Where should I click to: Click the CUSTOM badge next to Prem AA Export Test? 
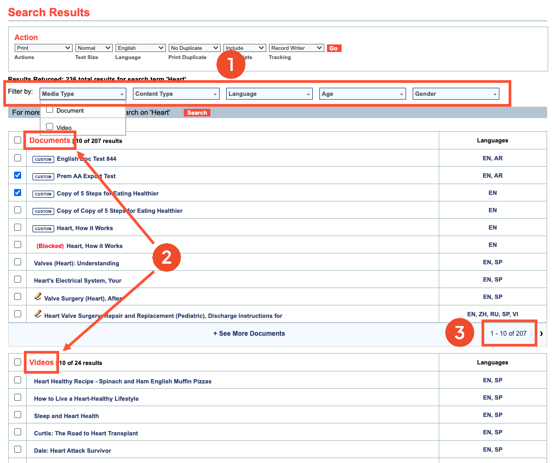click(x=43, y=177)
